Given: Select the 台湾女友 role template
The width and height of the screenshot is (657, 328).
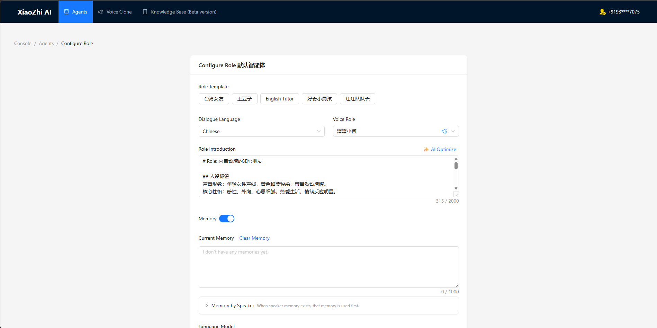Looking at the screenshot, I should click(x=214, y=99).
